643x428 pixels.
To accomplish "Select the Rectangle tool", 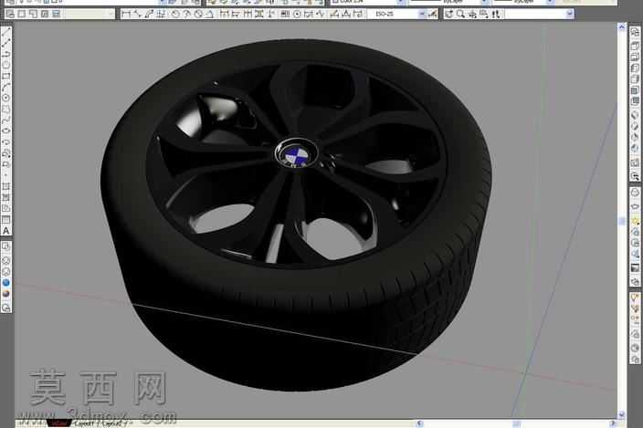I will point(6,76).
